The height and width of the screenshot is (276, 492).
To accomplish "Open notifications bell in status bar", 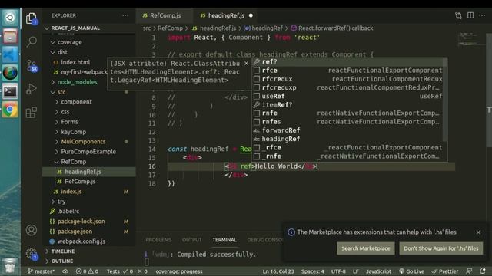I will (483, 271).
